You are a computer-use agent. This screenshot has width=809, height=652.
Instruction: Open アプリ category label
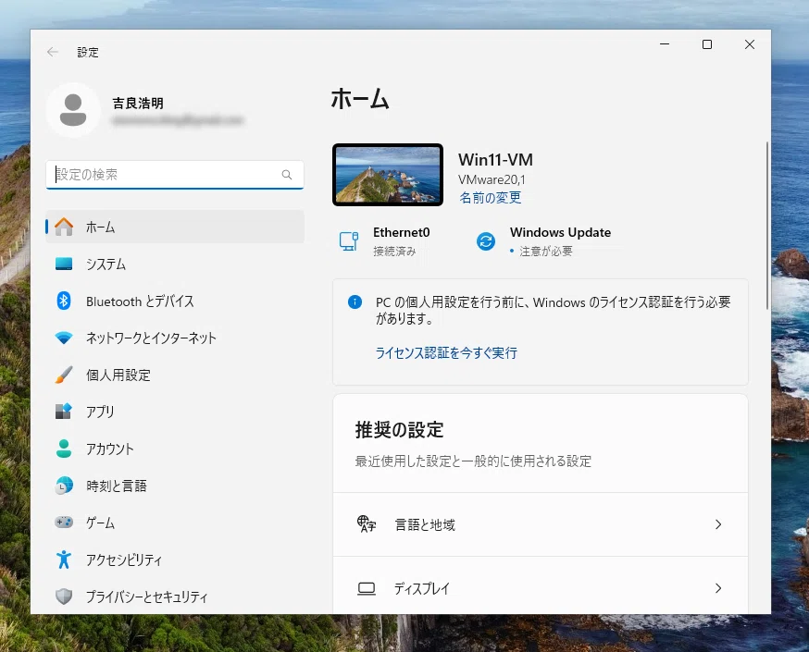pos(100,412)
